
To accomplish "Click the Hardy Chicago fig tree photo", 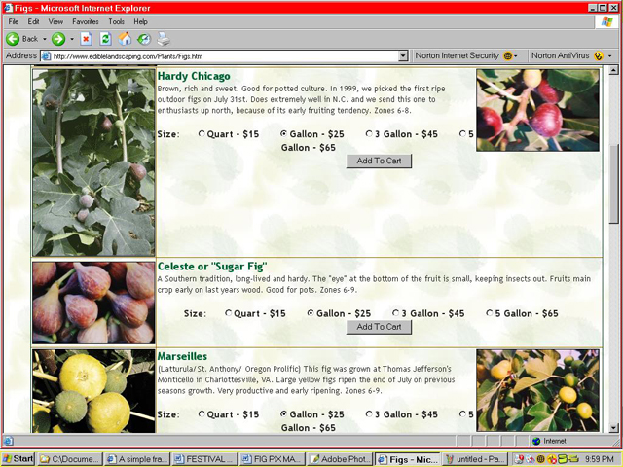I will click(93, 162).
